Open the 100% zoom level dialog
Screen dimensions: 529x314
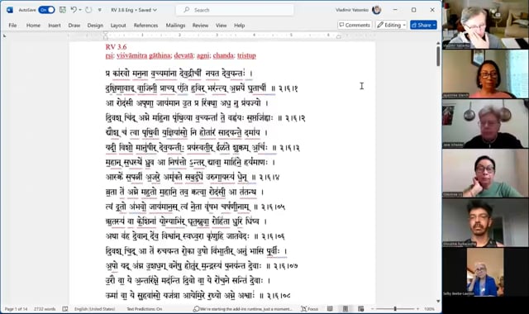point(429,309)
